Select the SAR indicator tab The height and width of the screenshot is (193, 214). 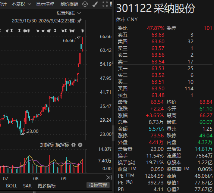[x=27, y=186]
